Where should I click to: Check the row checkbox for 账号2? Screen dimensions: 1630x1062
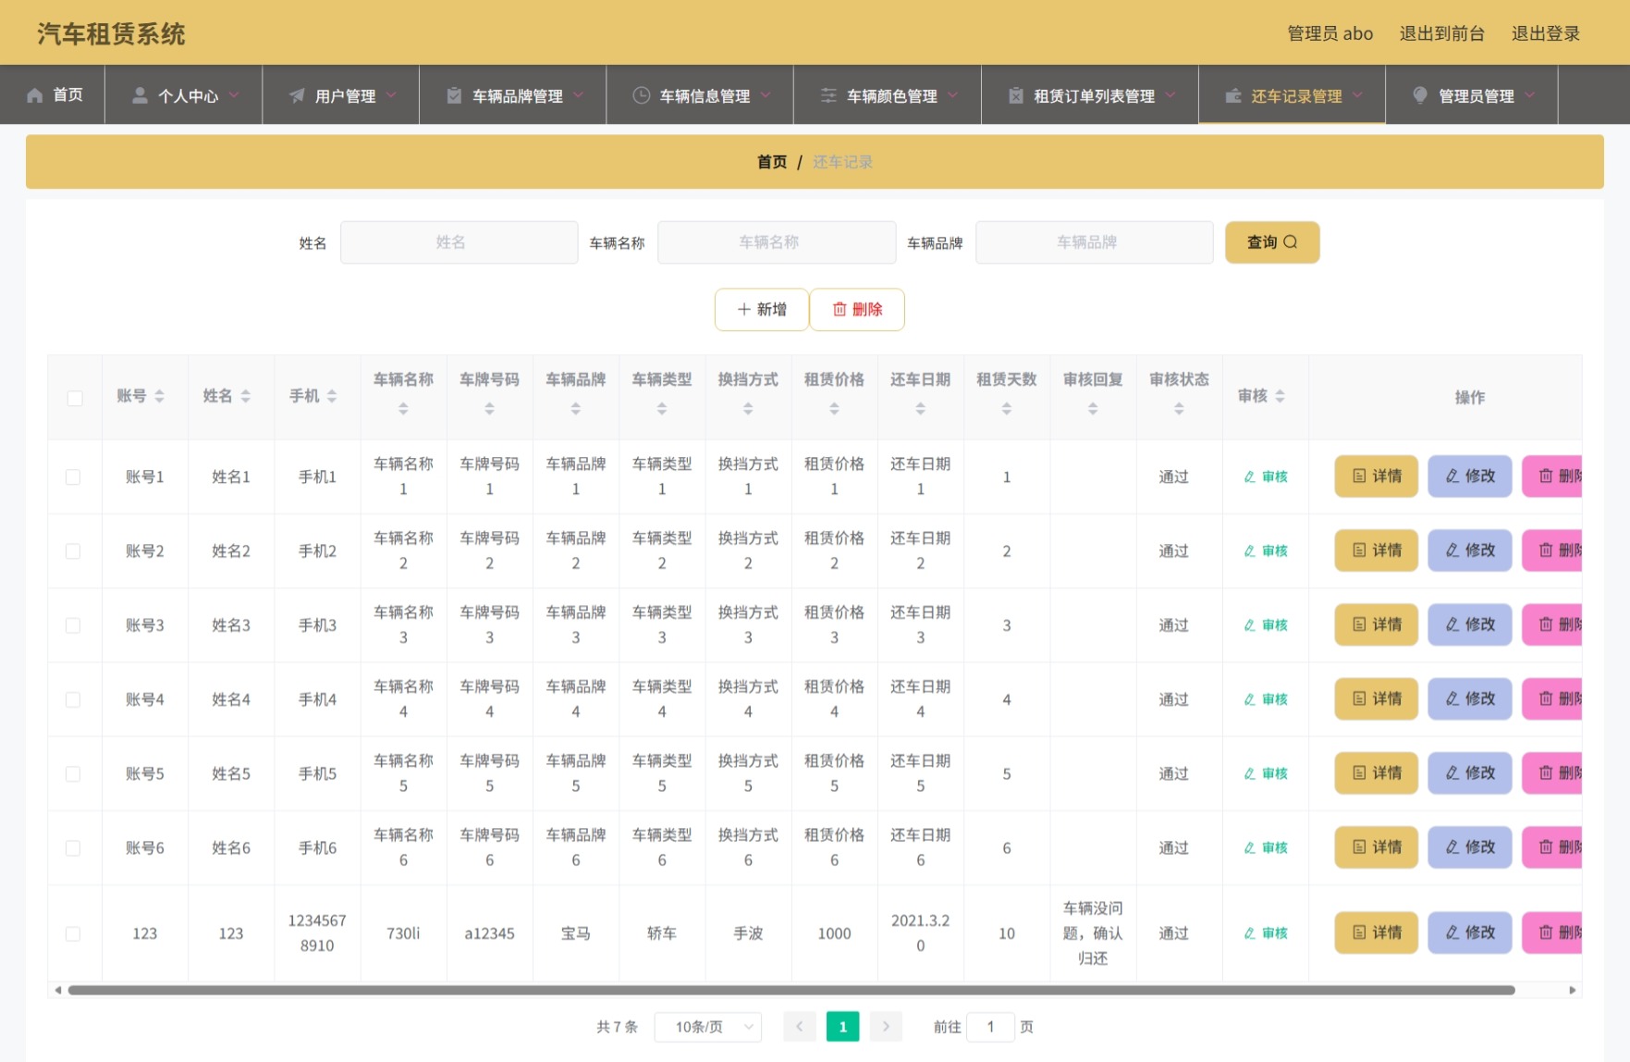pyautogui.click(x=73, y=551)
